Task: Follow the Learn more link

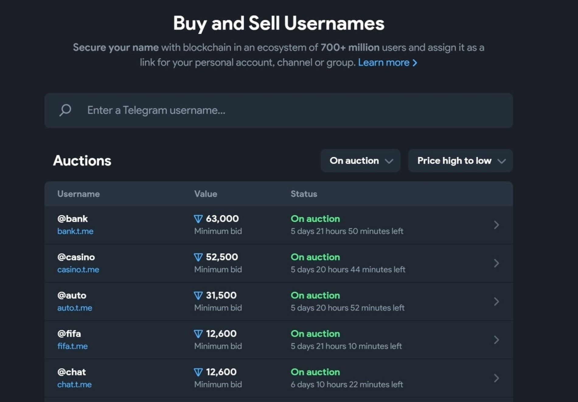Action: pos(387,63)
